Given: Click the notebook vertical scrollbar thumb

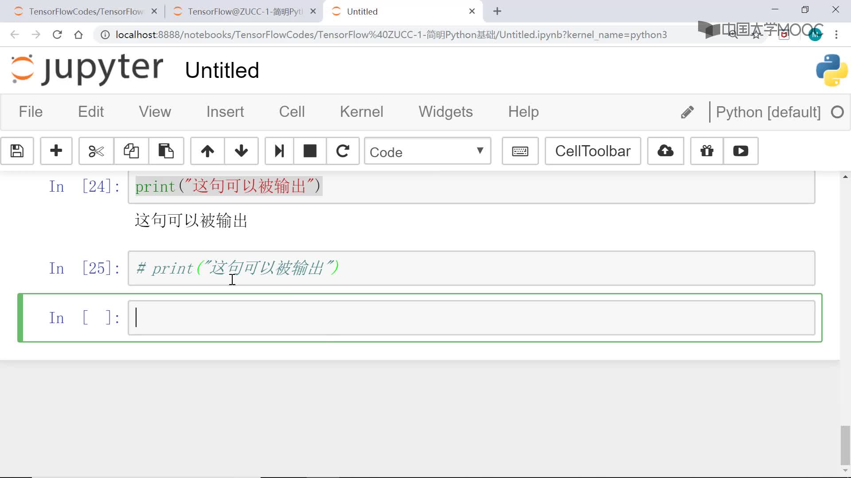Looking at the screenshot, I should click(845, 445).
